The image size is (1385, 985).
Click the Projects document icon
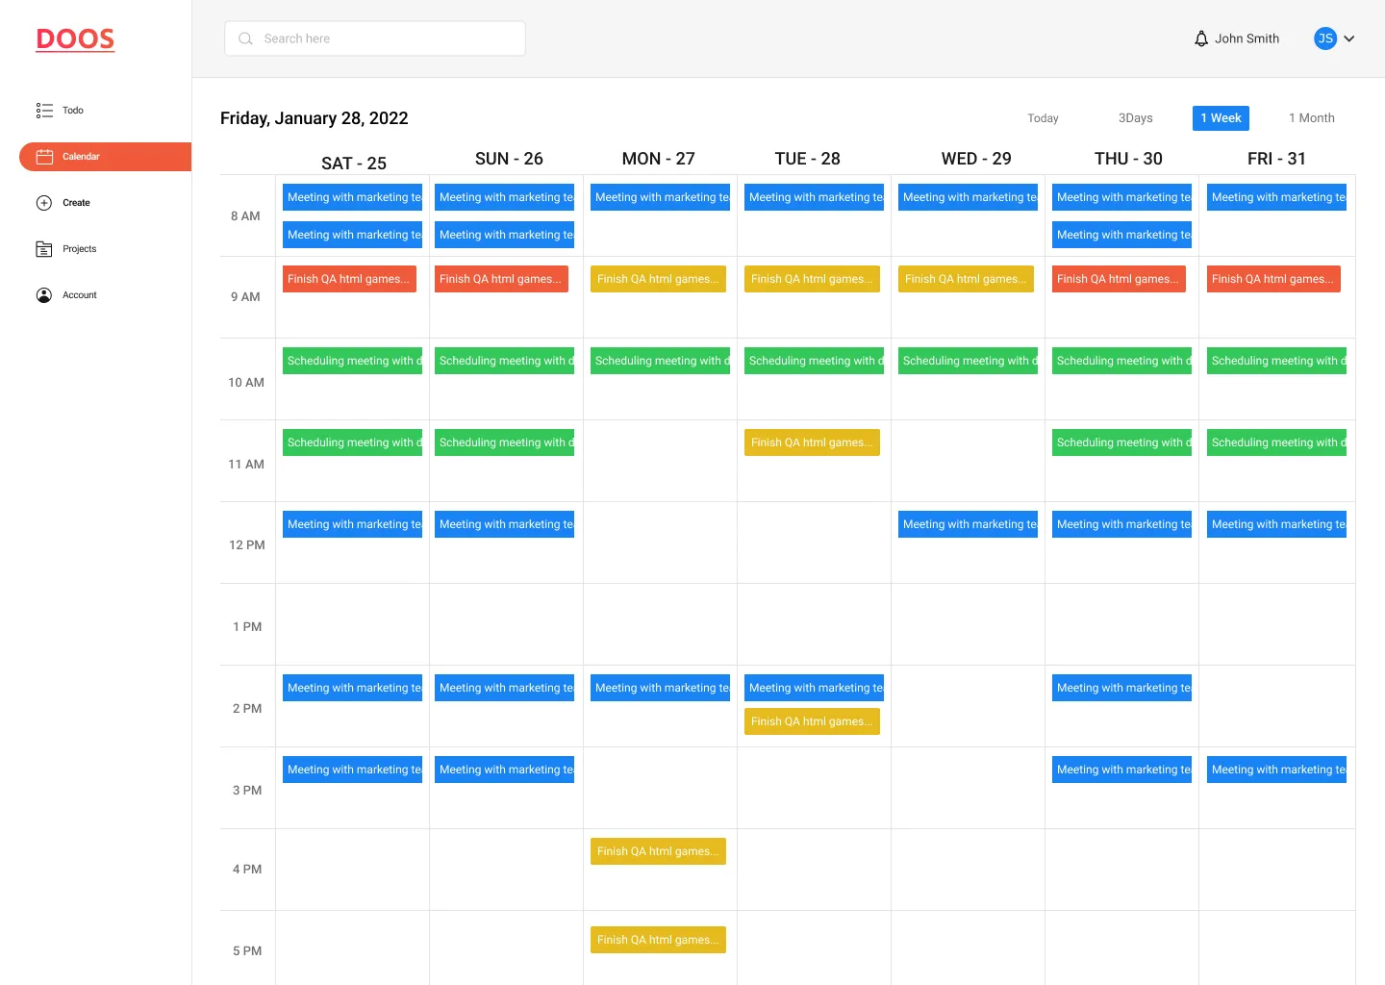coord(44,249)
